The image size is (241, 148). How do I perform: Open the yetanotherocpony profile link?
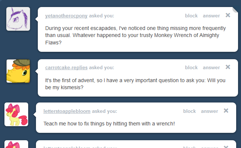pos(66,16)
